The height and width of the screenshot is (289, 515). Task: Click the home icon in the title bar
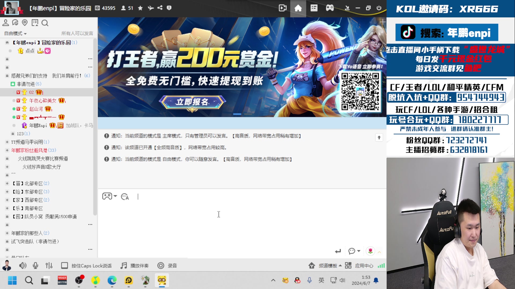(x=298, y=8)
